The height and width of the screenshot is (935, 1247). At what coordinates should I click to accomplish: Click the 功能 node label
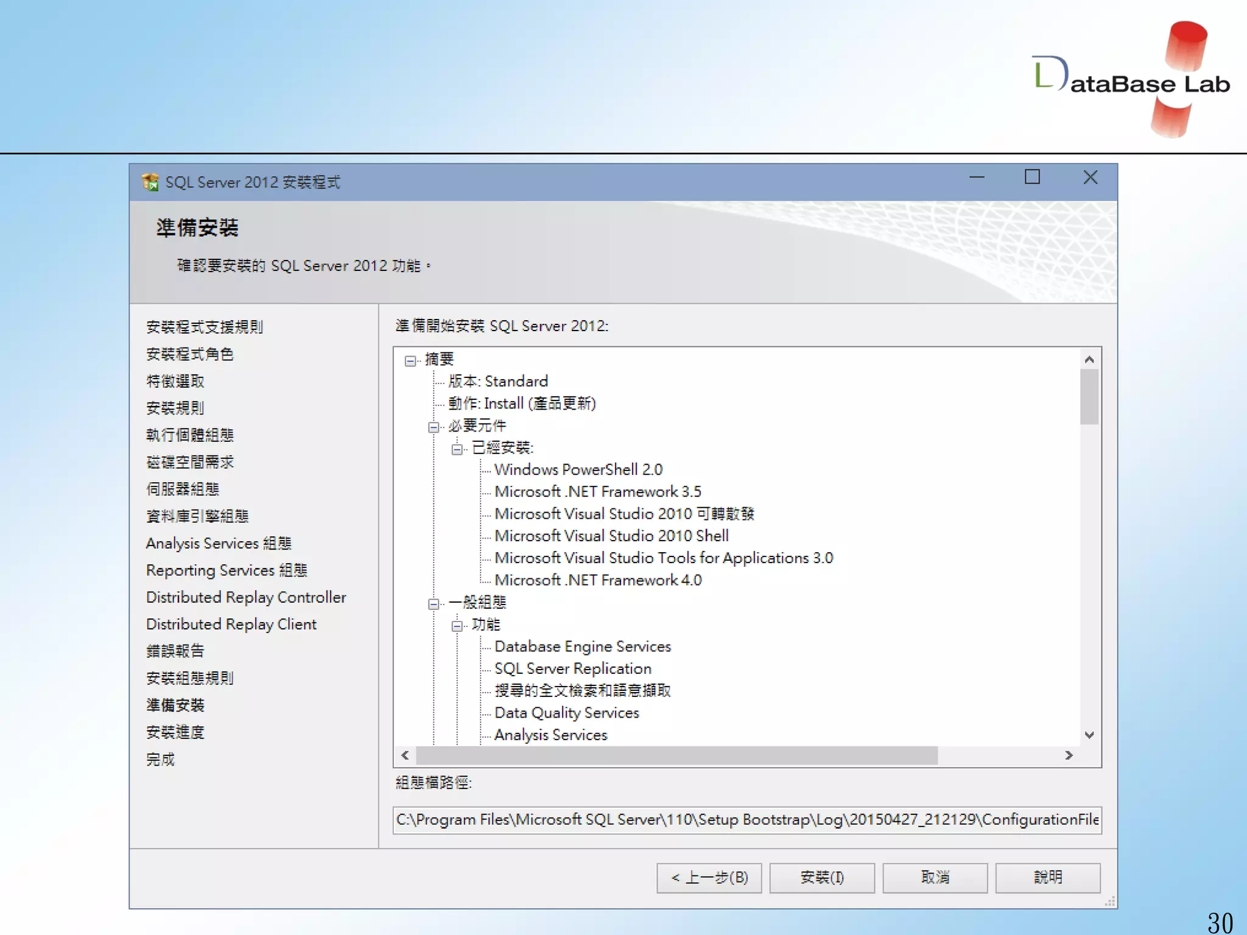485,625
